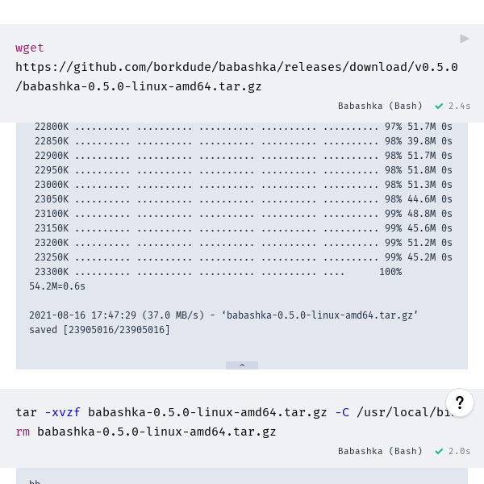The width and height of the screenshot is (484, 484).
Task: Collapse the wget output with the chevron
Action: [x=242, y=365]
